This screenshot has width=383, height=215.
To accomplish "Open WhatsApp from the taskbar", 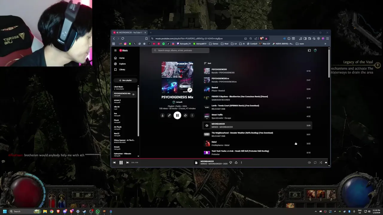I will point(98,211).
